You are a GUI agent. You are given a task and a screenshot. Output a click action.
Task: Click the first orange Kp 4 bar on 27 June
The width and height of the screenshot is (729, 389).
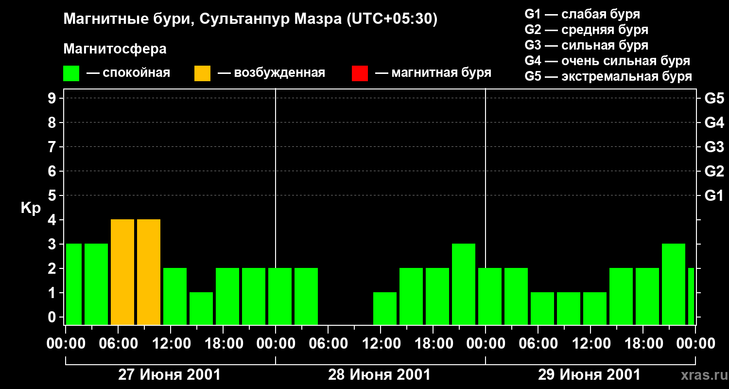[122, 272]
